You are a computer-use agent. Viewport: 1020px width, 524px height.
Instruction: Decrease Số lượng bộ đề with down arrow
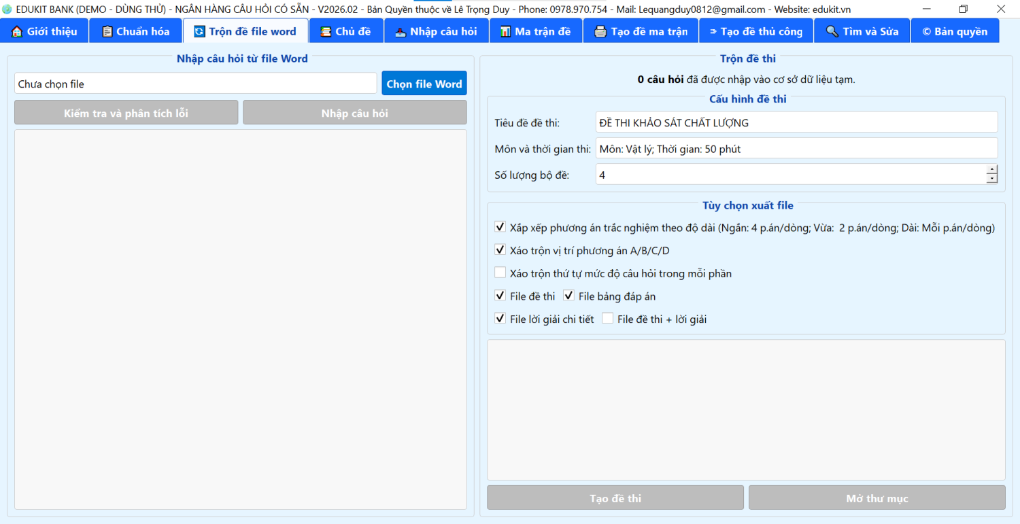[x=992, y=179]
